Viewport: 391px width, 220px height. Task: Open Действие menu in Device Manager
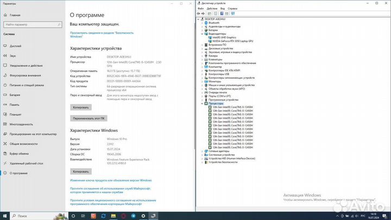click(x=212, y=9)
